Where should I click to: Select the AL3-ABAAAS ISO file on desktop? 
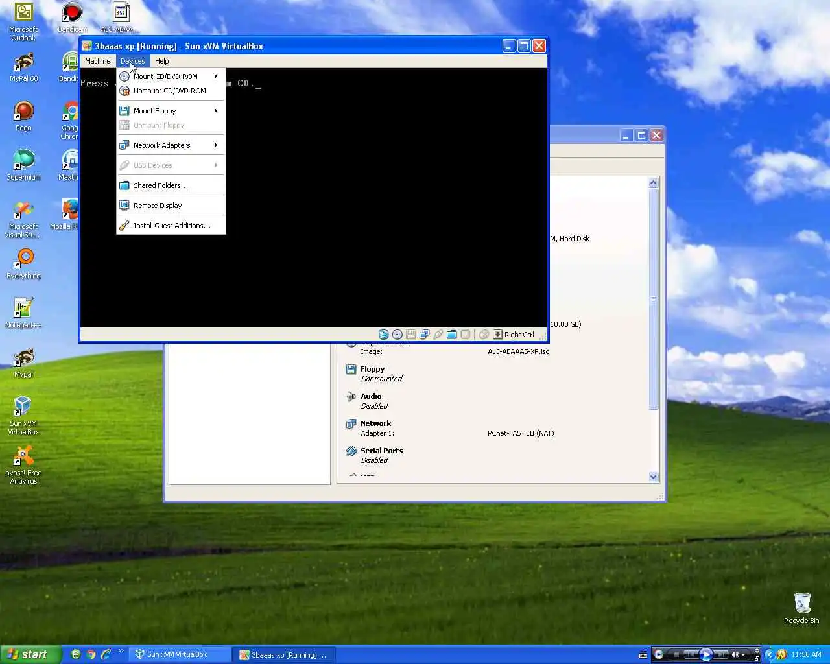(x=121, y=18)
